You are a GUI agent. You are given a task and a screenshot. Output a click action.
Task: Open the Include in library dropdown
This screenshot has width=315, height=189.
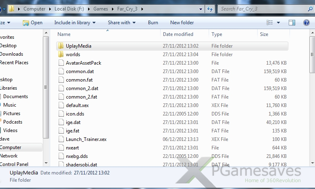tap(75, 23)
